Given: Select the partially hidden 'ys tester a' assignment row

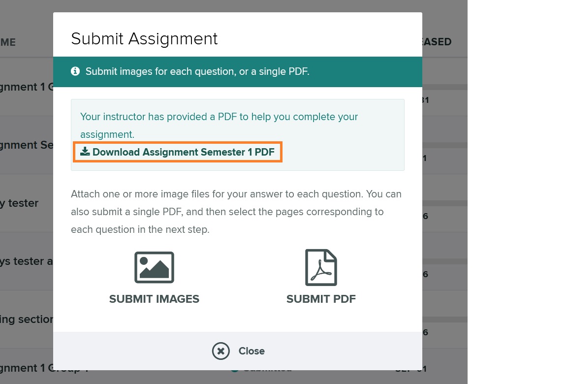Looking at the screenshot, I should [27, 261].
